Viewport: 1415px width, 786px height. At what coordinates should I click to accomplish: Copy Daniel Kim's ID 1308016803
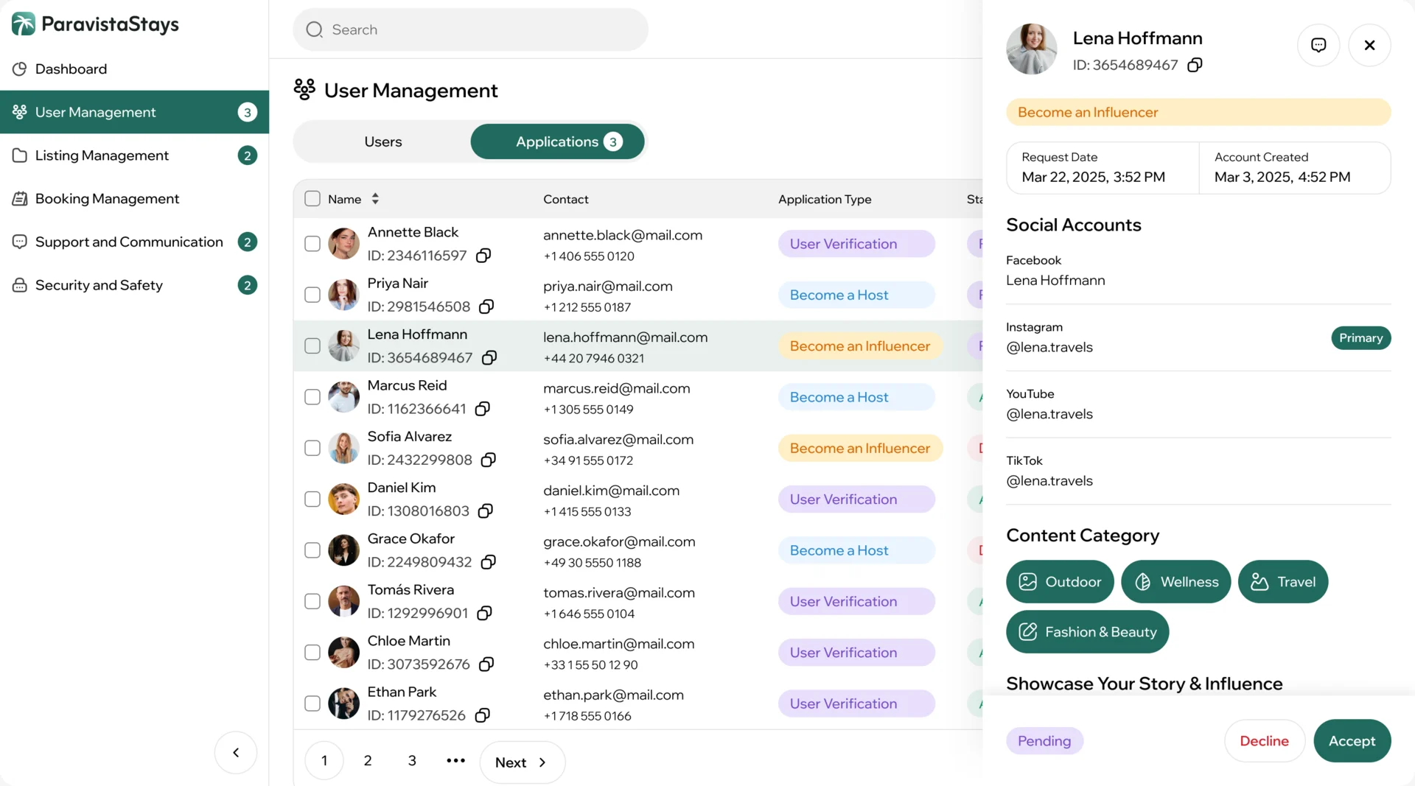486,510
